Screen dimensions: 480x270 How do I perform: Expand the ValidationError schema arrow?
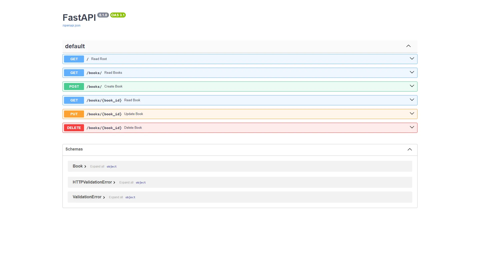tap(104, 197)
